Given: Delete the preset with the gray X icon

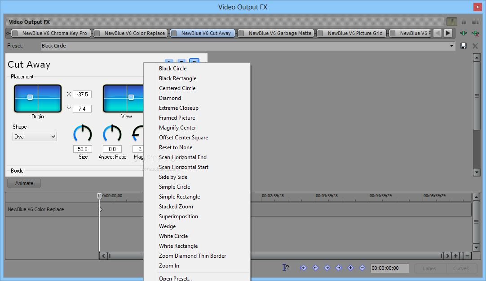Looking at the screenshot, I should pos(475,46).
